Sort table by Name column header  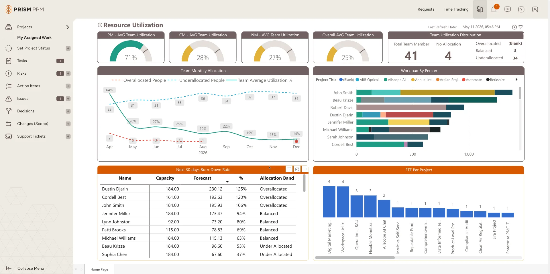[125, 178]
